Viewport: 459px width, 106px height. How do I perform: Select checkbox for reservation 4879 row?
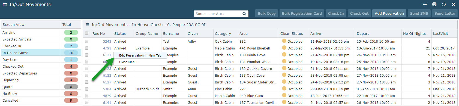(x=87, y=96)
